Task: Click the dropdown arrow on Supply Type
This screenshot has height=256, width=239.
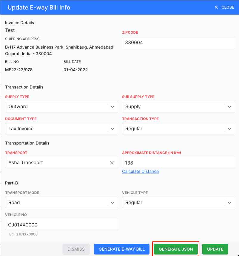Action: 112,107
